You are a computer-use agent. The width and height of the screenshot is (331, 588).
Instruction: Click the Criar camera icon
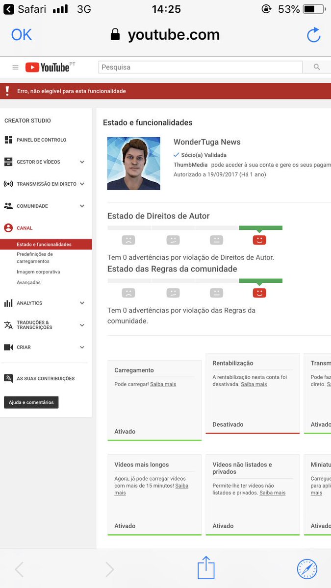pyautogui.click(x=8, y=347)
